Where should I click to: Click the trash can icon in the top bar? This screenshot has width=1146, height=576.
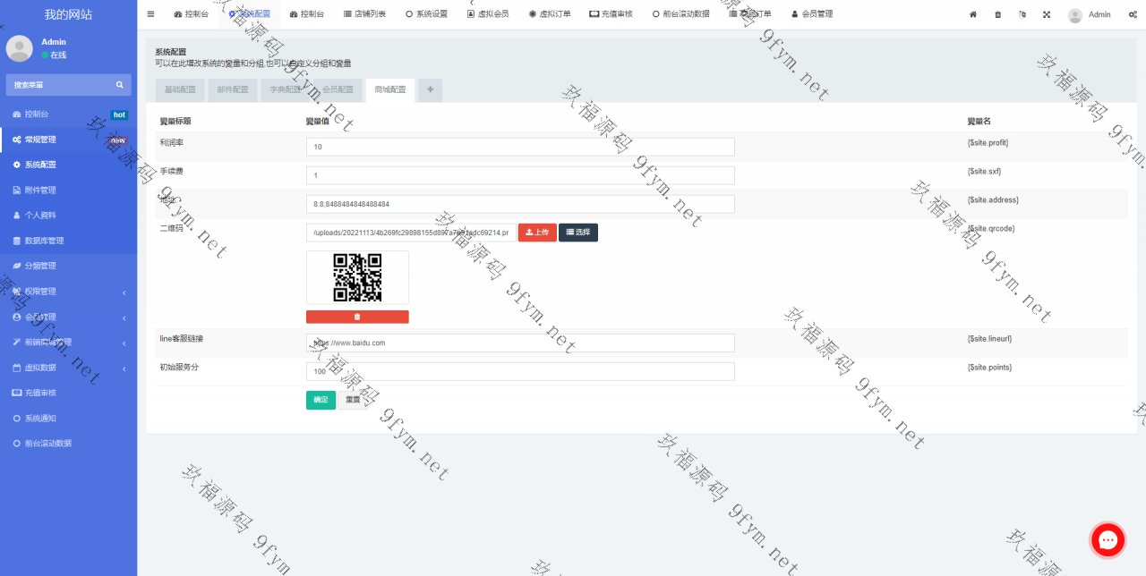tap(998, 14)
